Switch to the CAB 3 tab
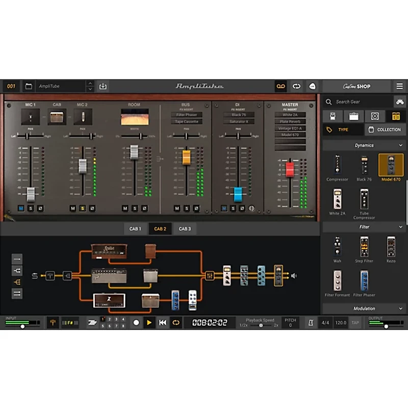Screen dimensions: 408x408 click(184, 228)
